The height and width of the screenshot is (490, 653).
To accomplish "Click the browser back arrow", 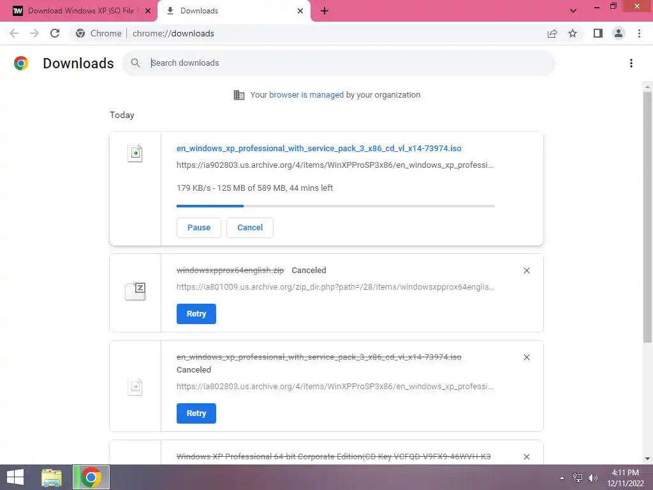I will tap(14, 33).
